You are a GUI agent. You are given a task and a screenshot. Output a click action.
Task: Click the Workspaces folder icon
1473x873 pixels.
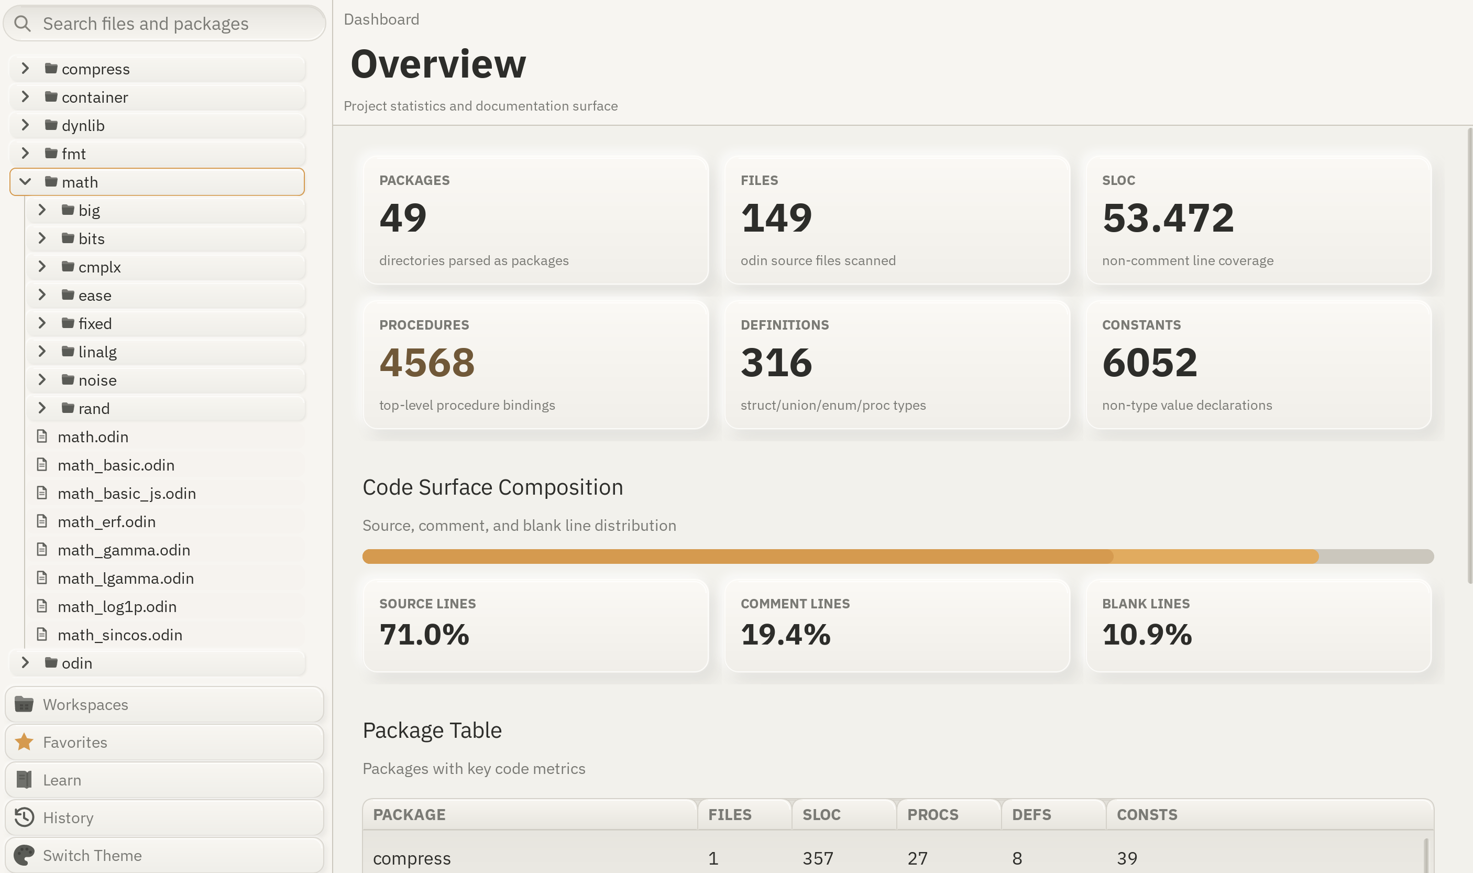tap(24, 704)
